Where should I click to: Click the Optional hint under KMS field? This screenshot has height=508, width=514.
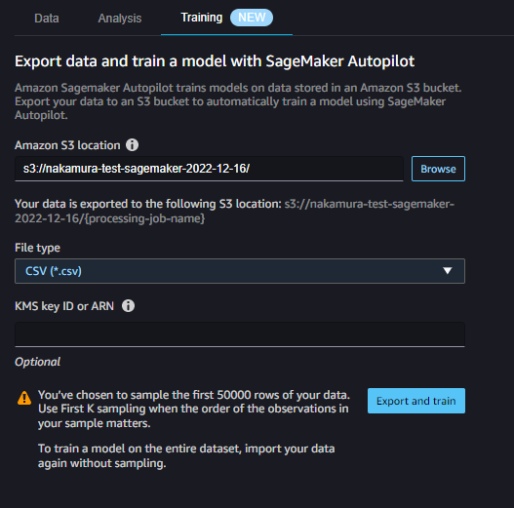[37, 362]
